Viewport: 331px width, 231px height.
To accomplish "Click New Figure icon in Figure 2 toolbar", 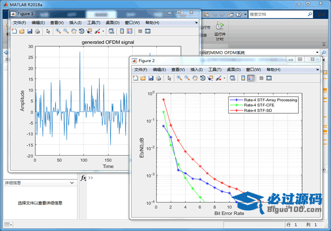I will [135, 79].
